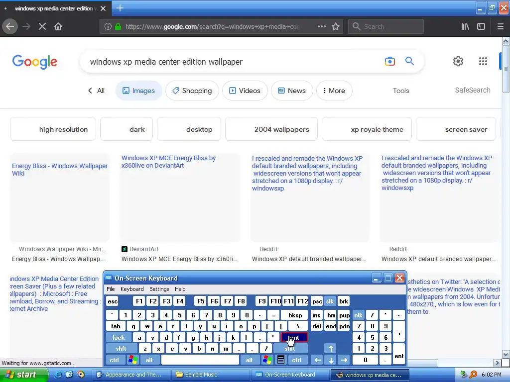The height and width of the screenshot is (382, 510).
Task: Open the Tools options
Action: (401, 91)
